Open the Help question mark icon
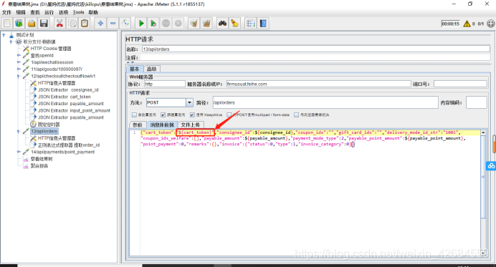This screenshot has height=267, width=496. point(263,24)
